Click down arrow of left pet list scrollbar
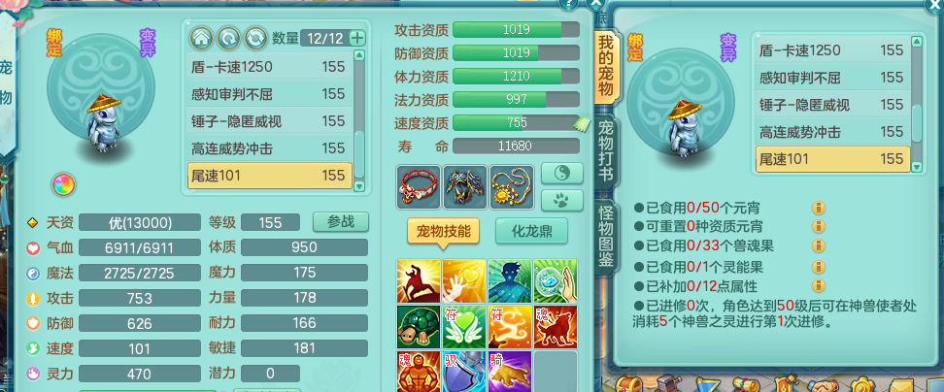Viewport: 944px width, 392px height. point(359,187)
